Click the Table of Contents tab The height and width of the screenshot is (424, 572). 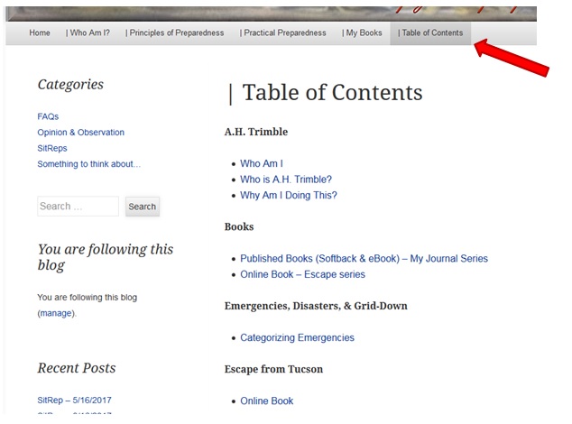point(429,33)
